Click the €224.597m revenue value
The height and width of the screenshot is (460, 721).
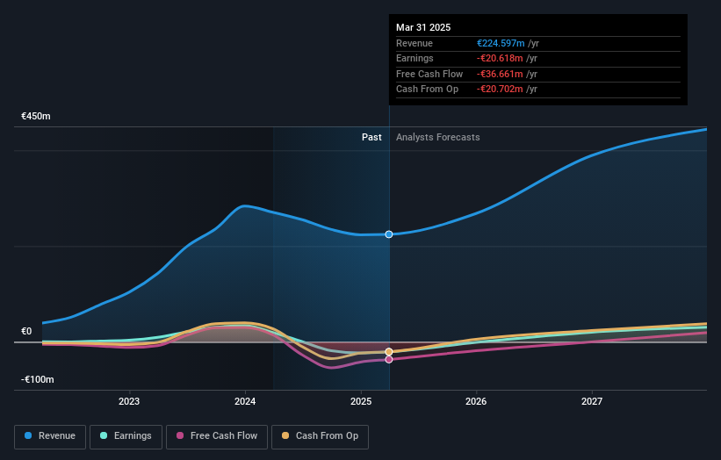501,43
